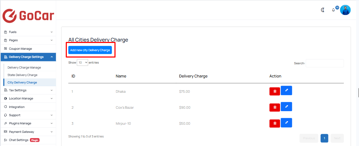Go to page 1 in pagination
This screenshot has width=359, height=146.
325,138
